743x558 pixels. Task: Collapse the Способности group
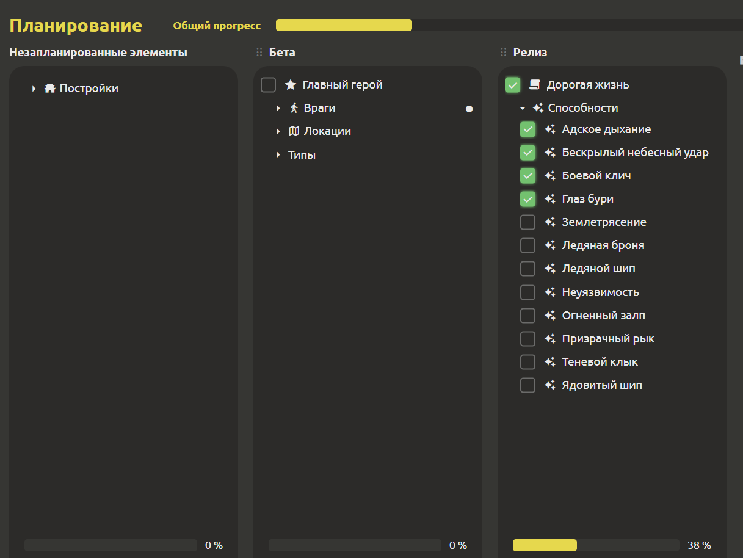click(x=523, y=108)
